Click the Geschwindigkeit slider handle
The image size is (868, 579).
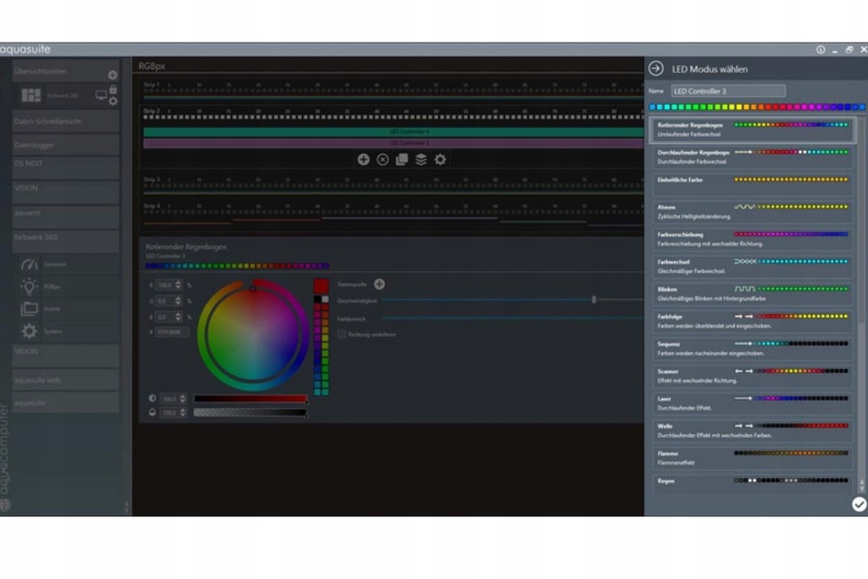tap(593, 299)
